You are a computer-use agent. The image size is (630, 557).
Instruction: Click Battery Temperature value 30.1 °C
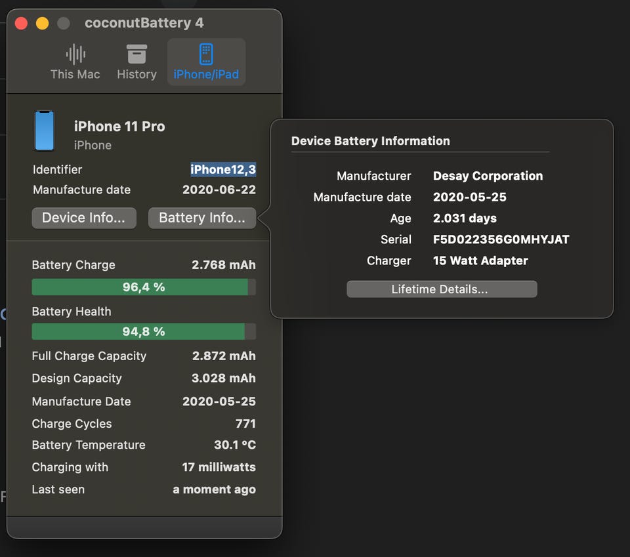[235, 445]
